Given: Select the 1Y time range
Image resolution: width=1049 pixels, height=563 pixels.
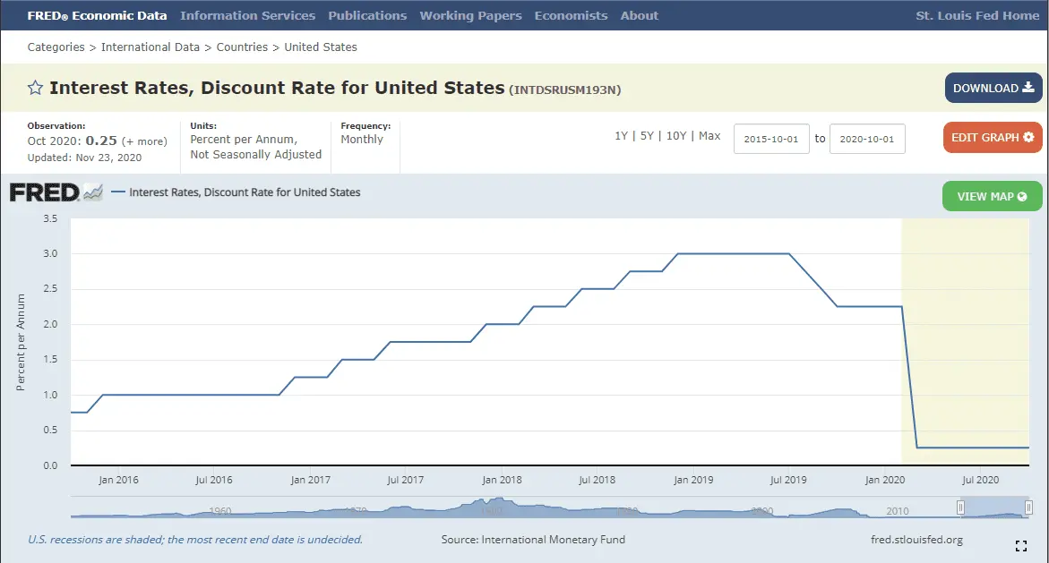Looking at the screenshot, I should [x=621, y=136].
